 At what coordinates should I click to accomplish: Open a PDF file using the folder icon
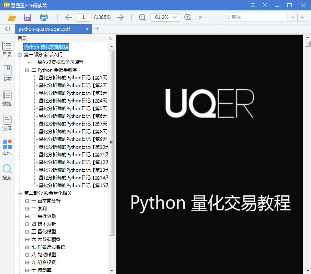coord(12,17)
